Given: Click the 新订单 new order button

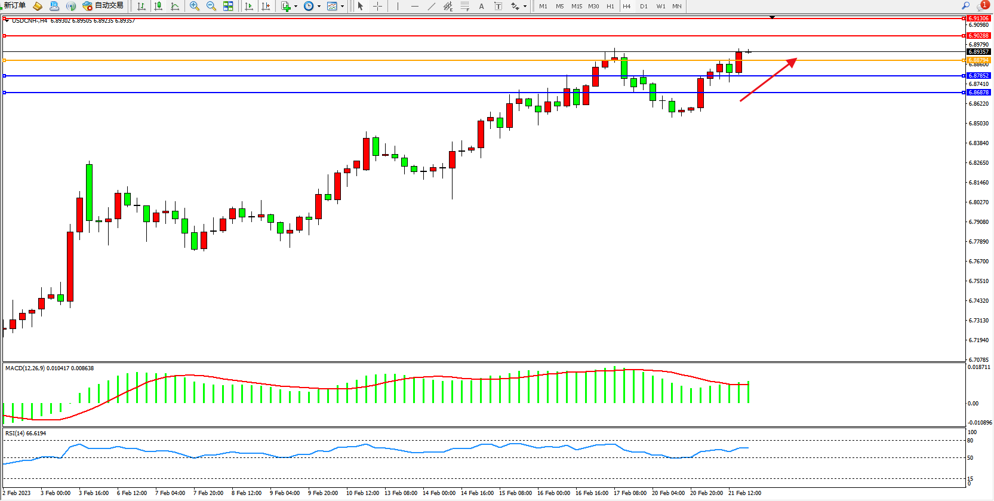Looking at the screenshot, I should pos(14,5).
